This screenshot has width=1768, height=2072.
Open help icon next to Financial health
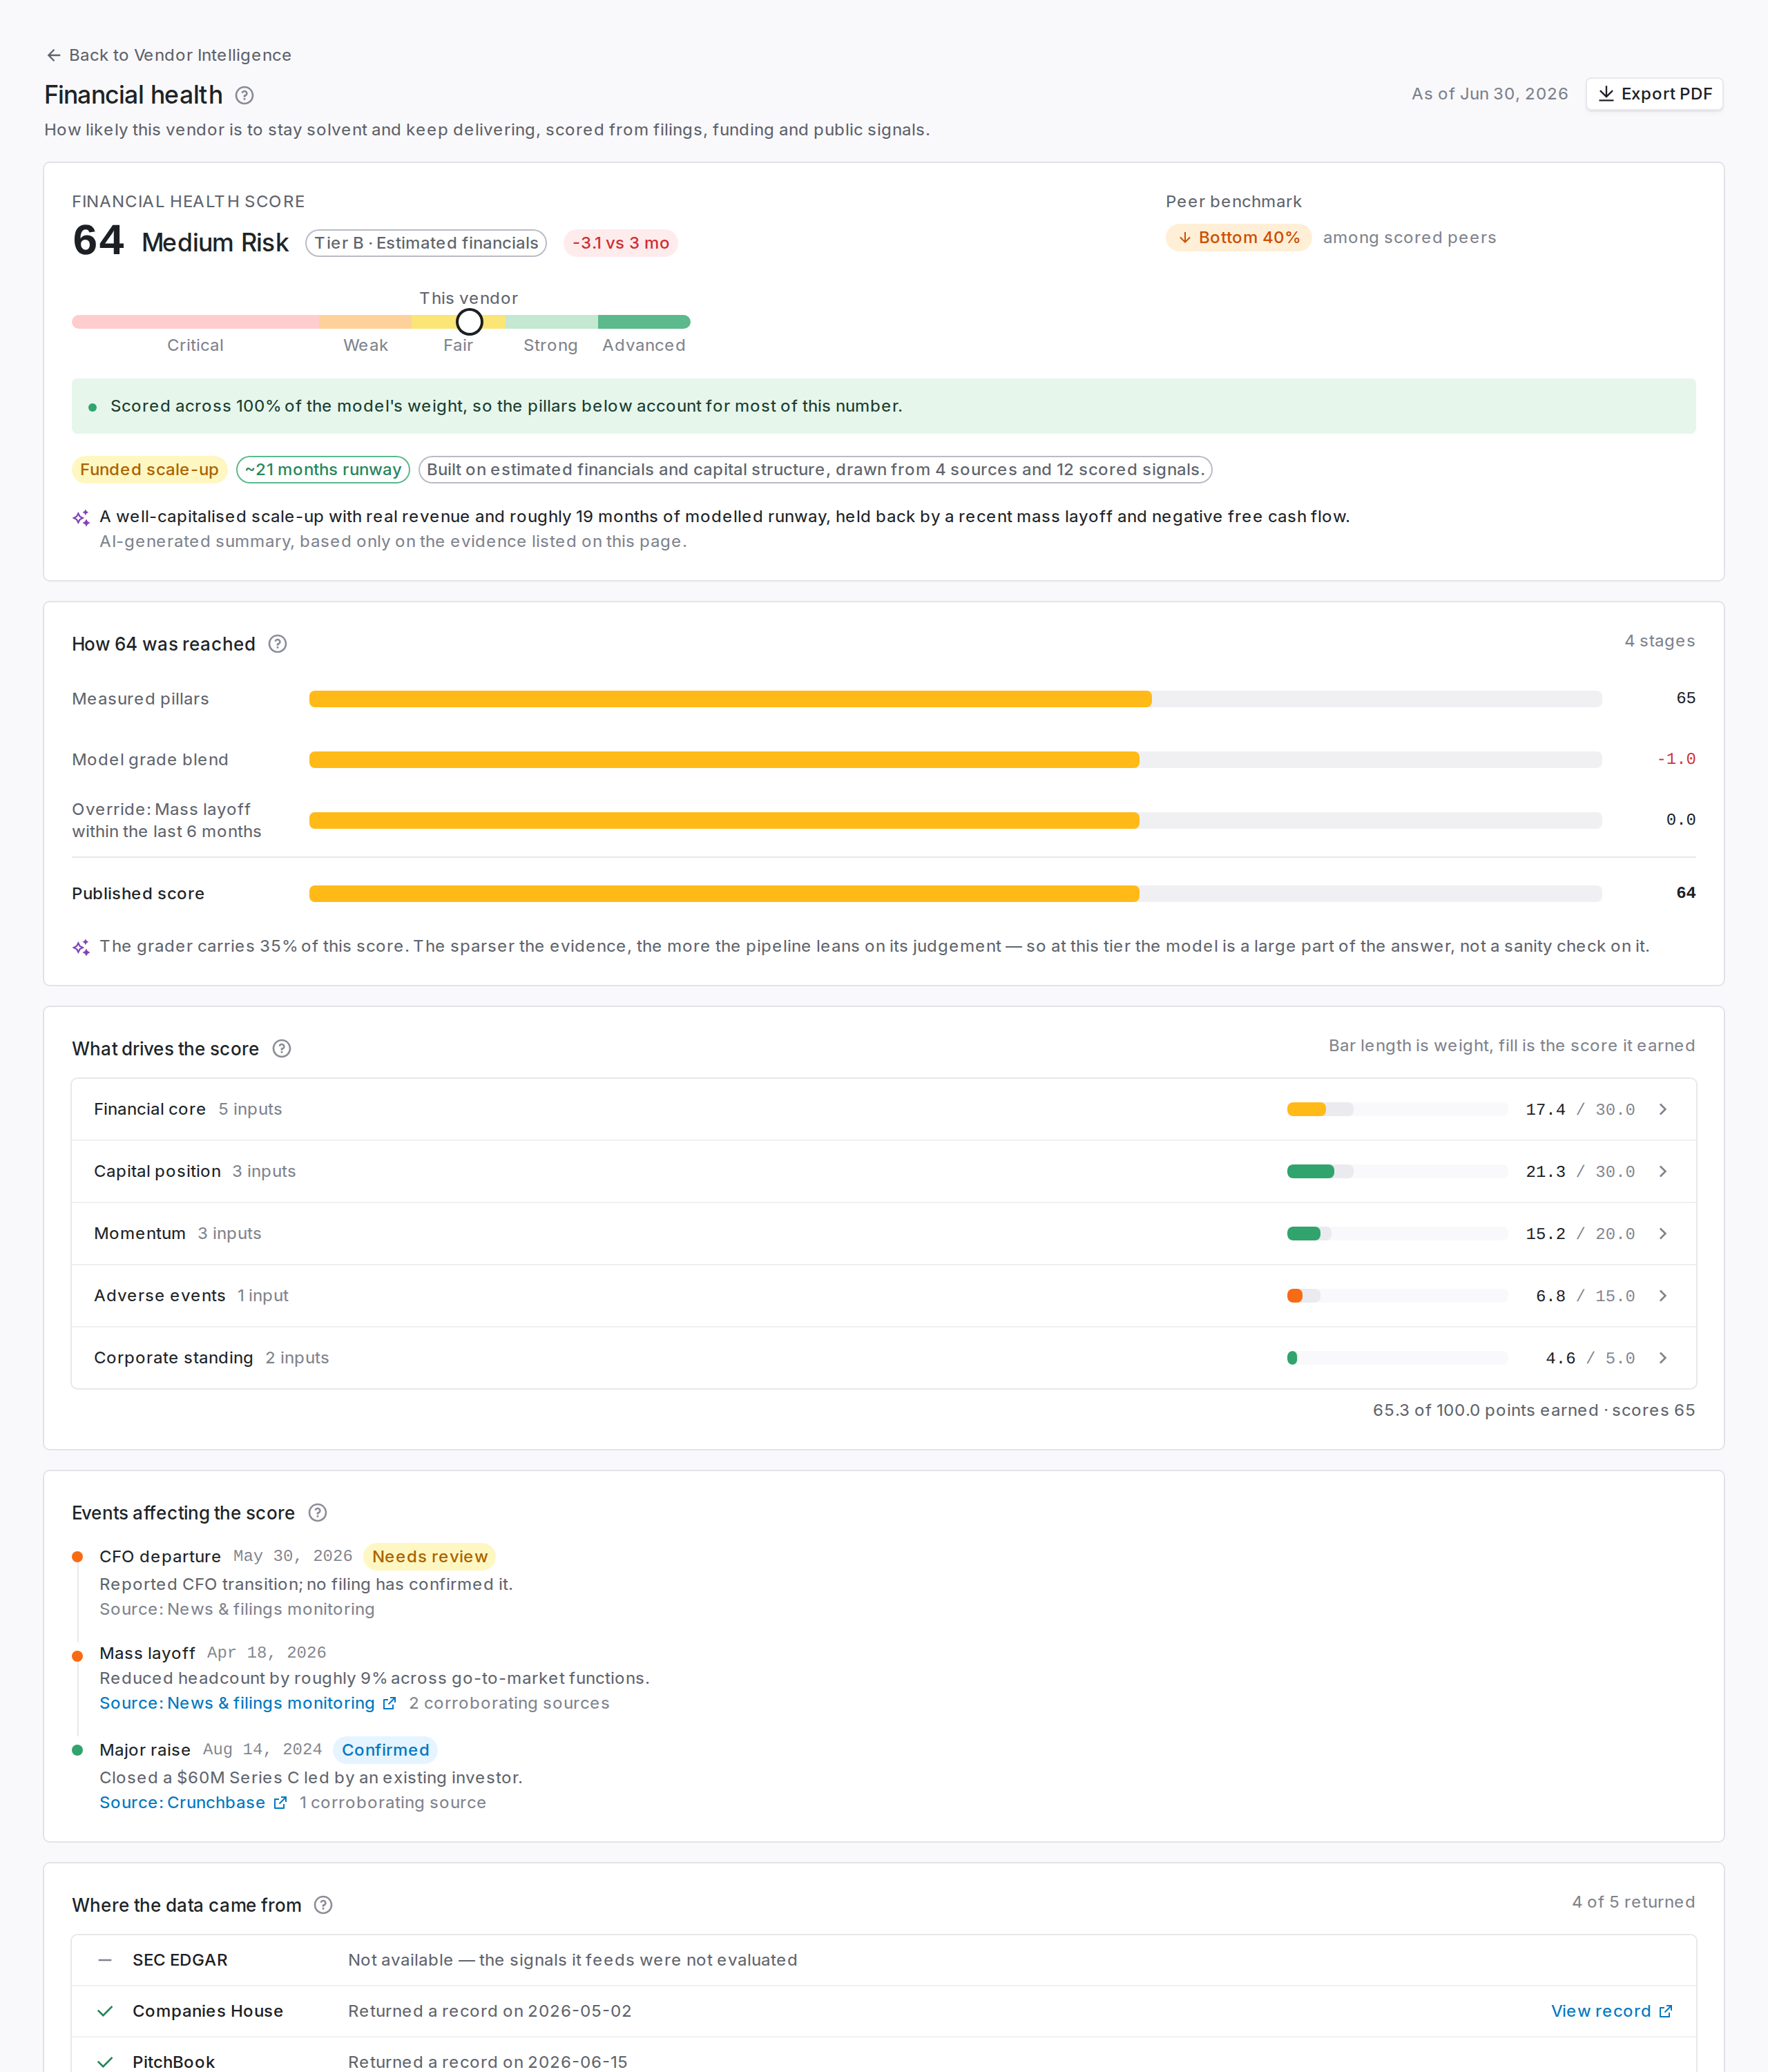pos(244,95)
